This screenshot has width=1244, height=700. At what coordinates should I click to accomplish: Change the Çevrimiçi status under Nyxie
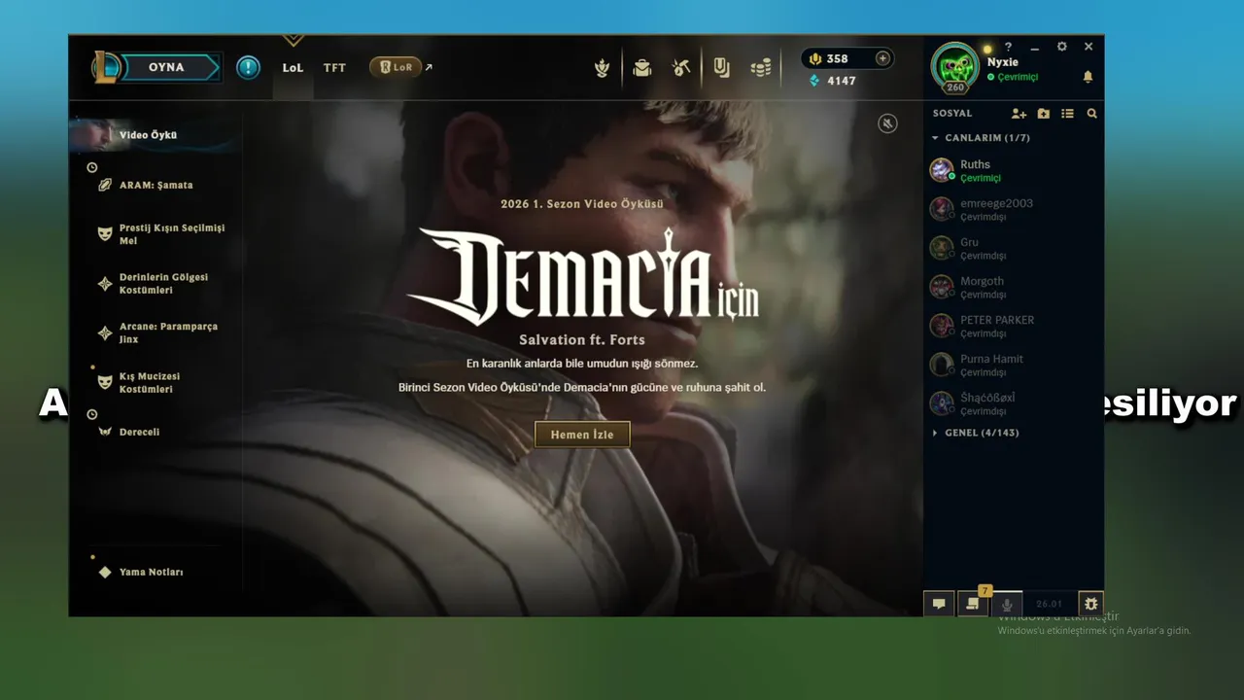(1013, 77)
